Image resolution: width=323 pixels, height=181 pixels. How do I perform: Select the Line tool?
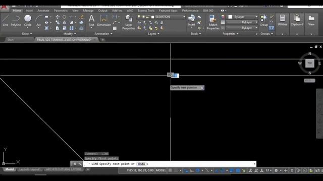[6, 21]
